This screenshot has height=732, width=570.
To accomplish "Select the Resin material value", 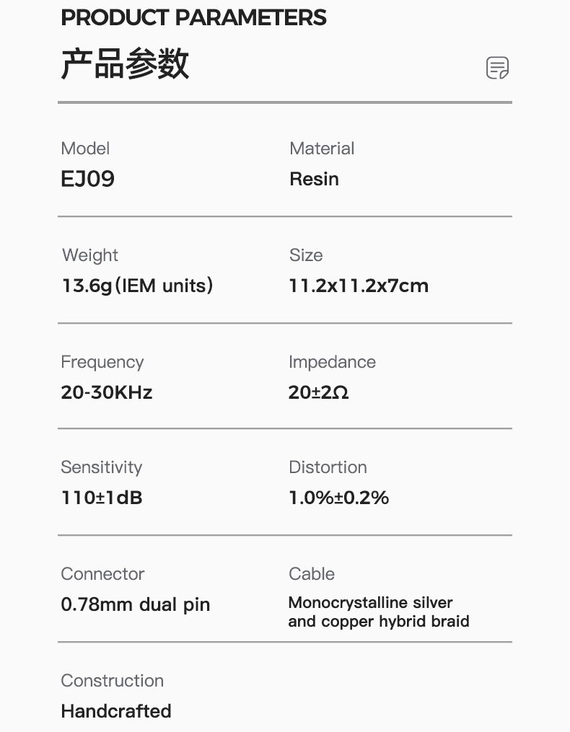I will click(314, 179).
